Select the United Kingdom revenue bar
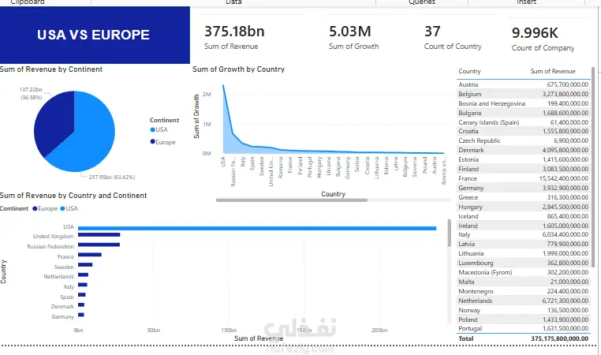The height and width of the screenshot is (355, 601). pos(99,234)
